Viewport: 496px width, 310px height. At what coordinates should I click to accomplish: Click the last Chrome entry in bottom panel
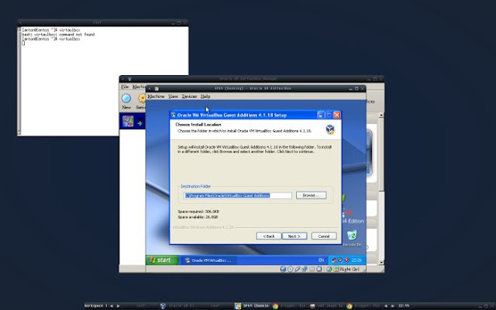(363, 306)
